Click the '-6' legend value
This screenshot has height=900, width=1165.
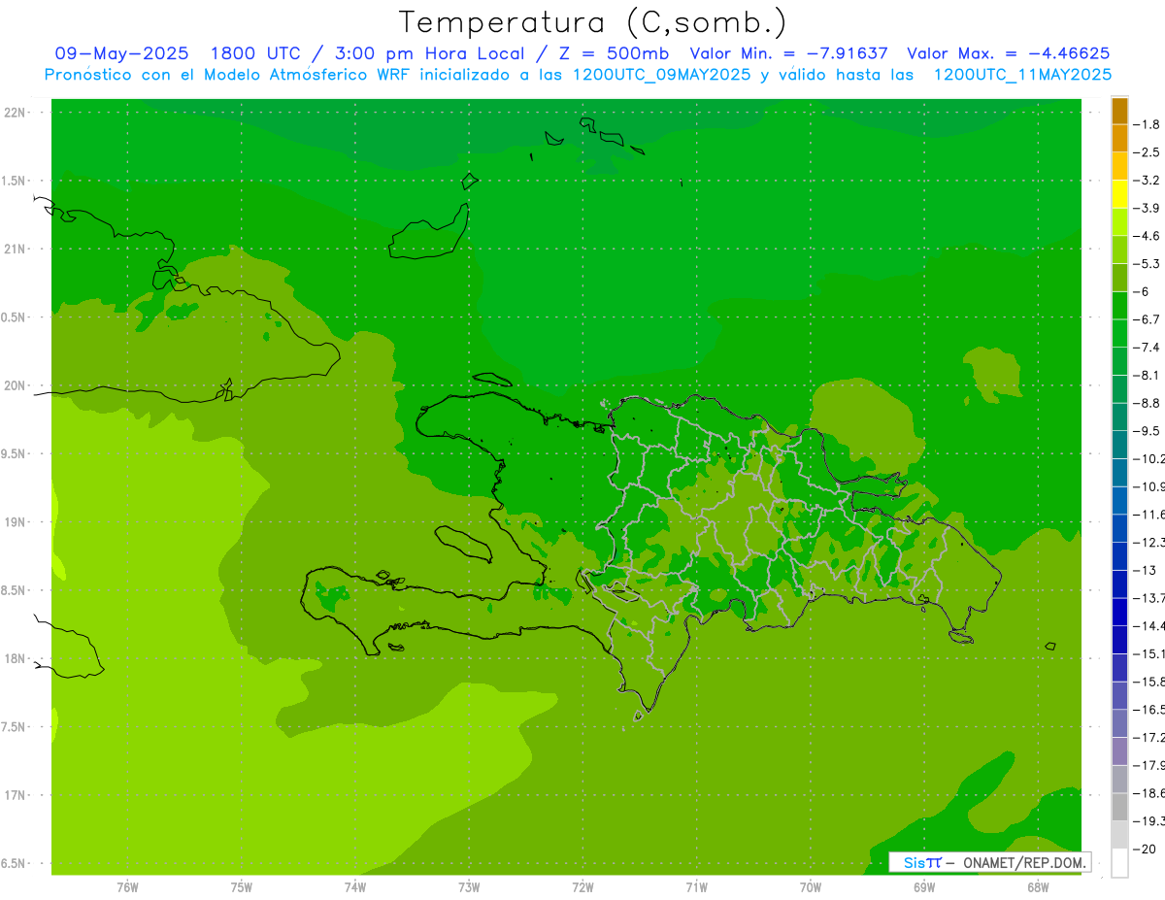[1143, 292]
